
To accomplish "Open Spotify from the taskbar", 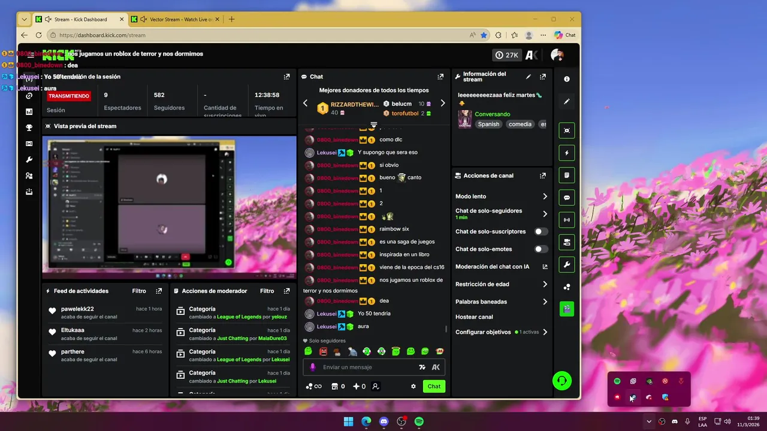I will 419,421.
